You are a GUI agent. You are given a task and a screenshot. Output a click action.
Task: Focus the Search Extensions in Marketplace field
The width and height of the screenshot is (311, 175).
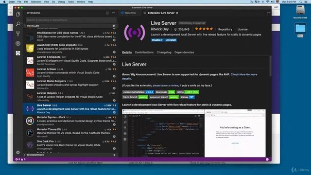[x=71, y=20]
